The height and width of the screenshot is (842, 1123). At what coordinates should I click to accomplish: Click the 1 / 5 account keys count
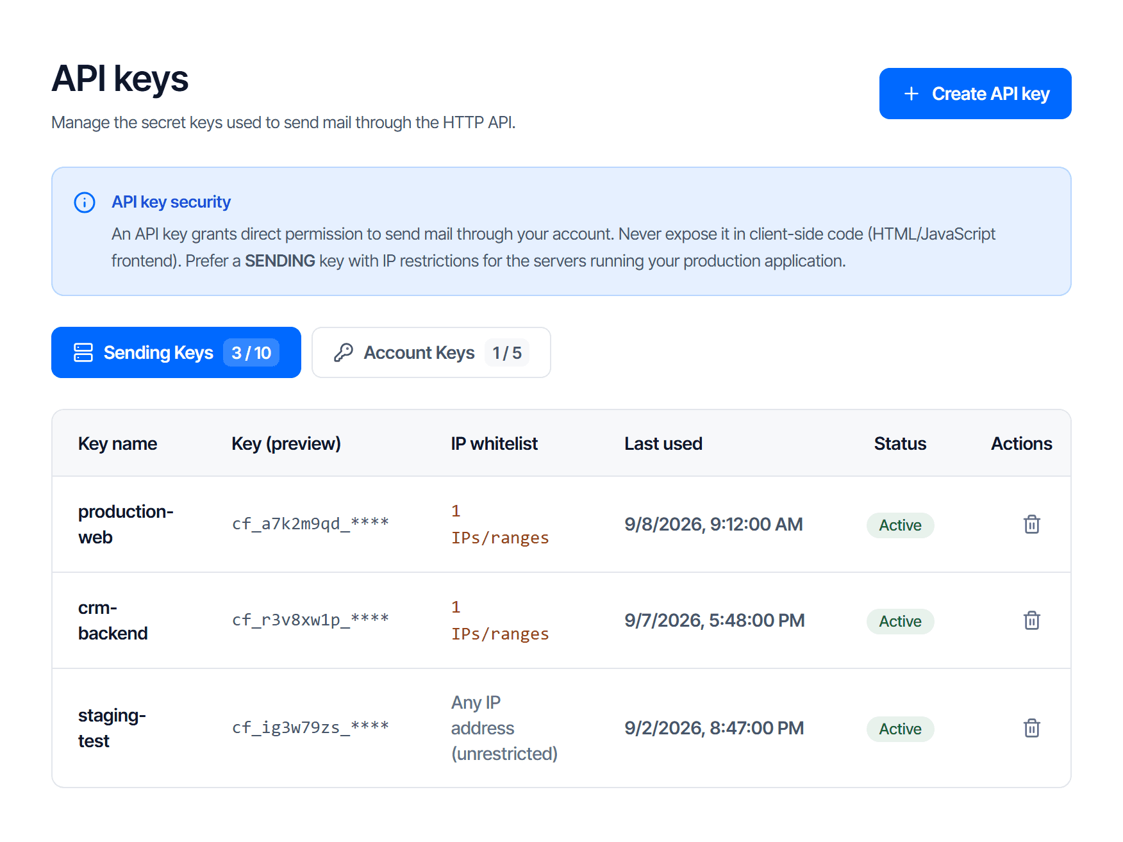507,352
